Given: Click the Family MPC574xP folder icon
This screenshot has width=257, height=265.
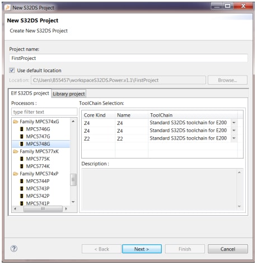Looking at the screenshot, I should [x=16, y=174].
